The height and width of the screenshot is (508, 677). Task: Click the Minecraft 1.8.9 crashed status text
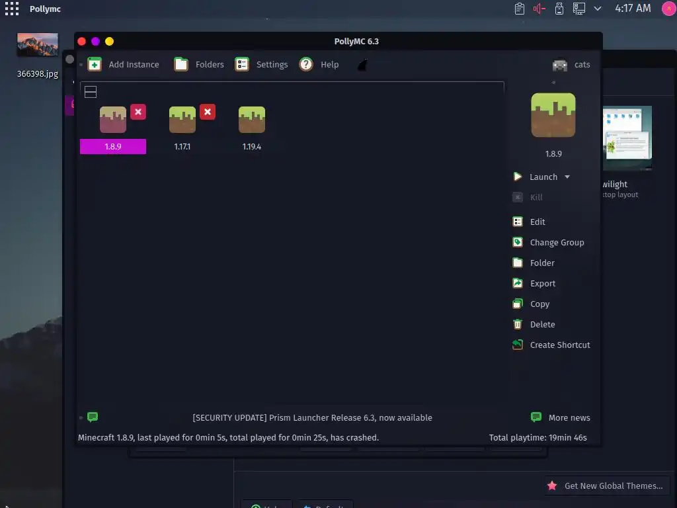point(228,438)
